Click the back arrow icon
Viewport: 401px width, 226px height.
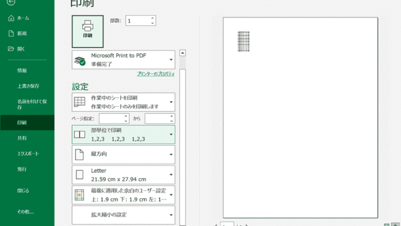[x=11, y=2]
